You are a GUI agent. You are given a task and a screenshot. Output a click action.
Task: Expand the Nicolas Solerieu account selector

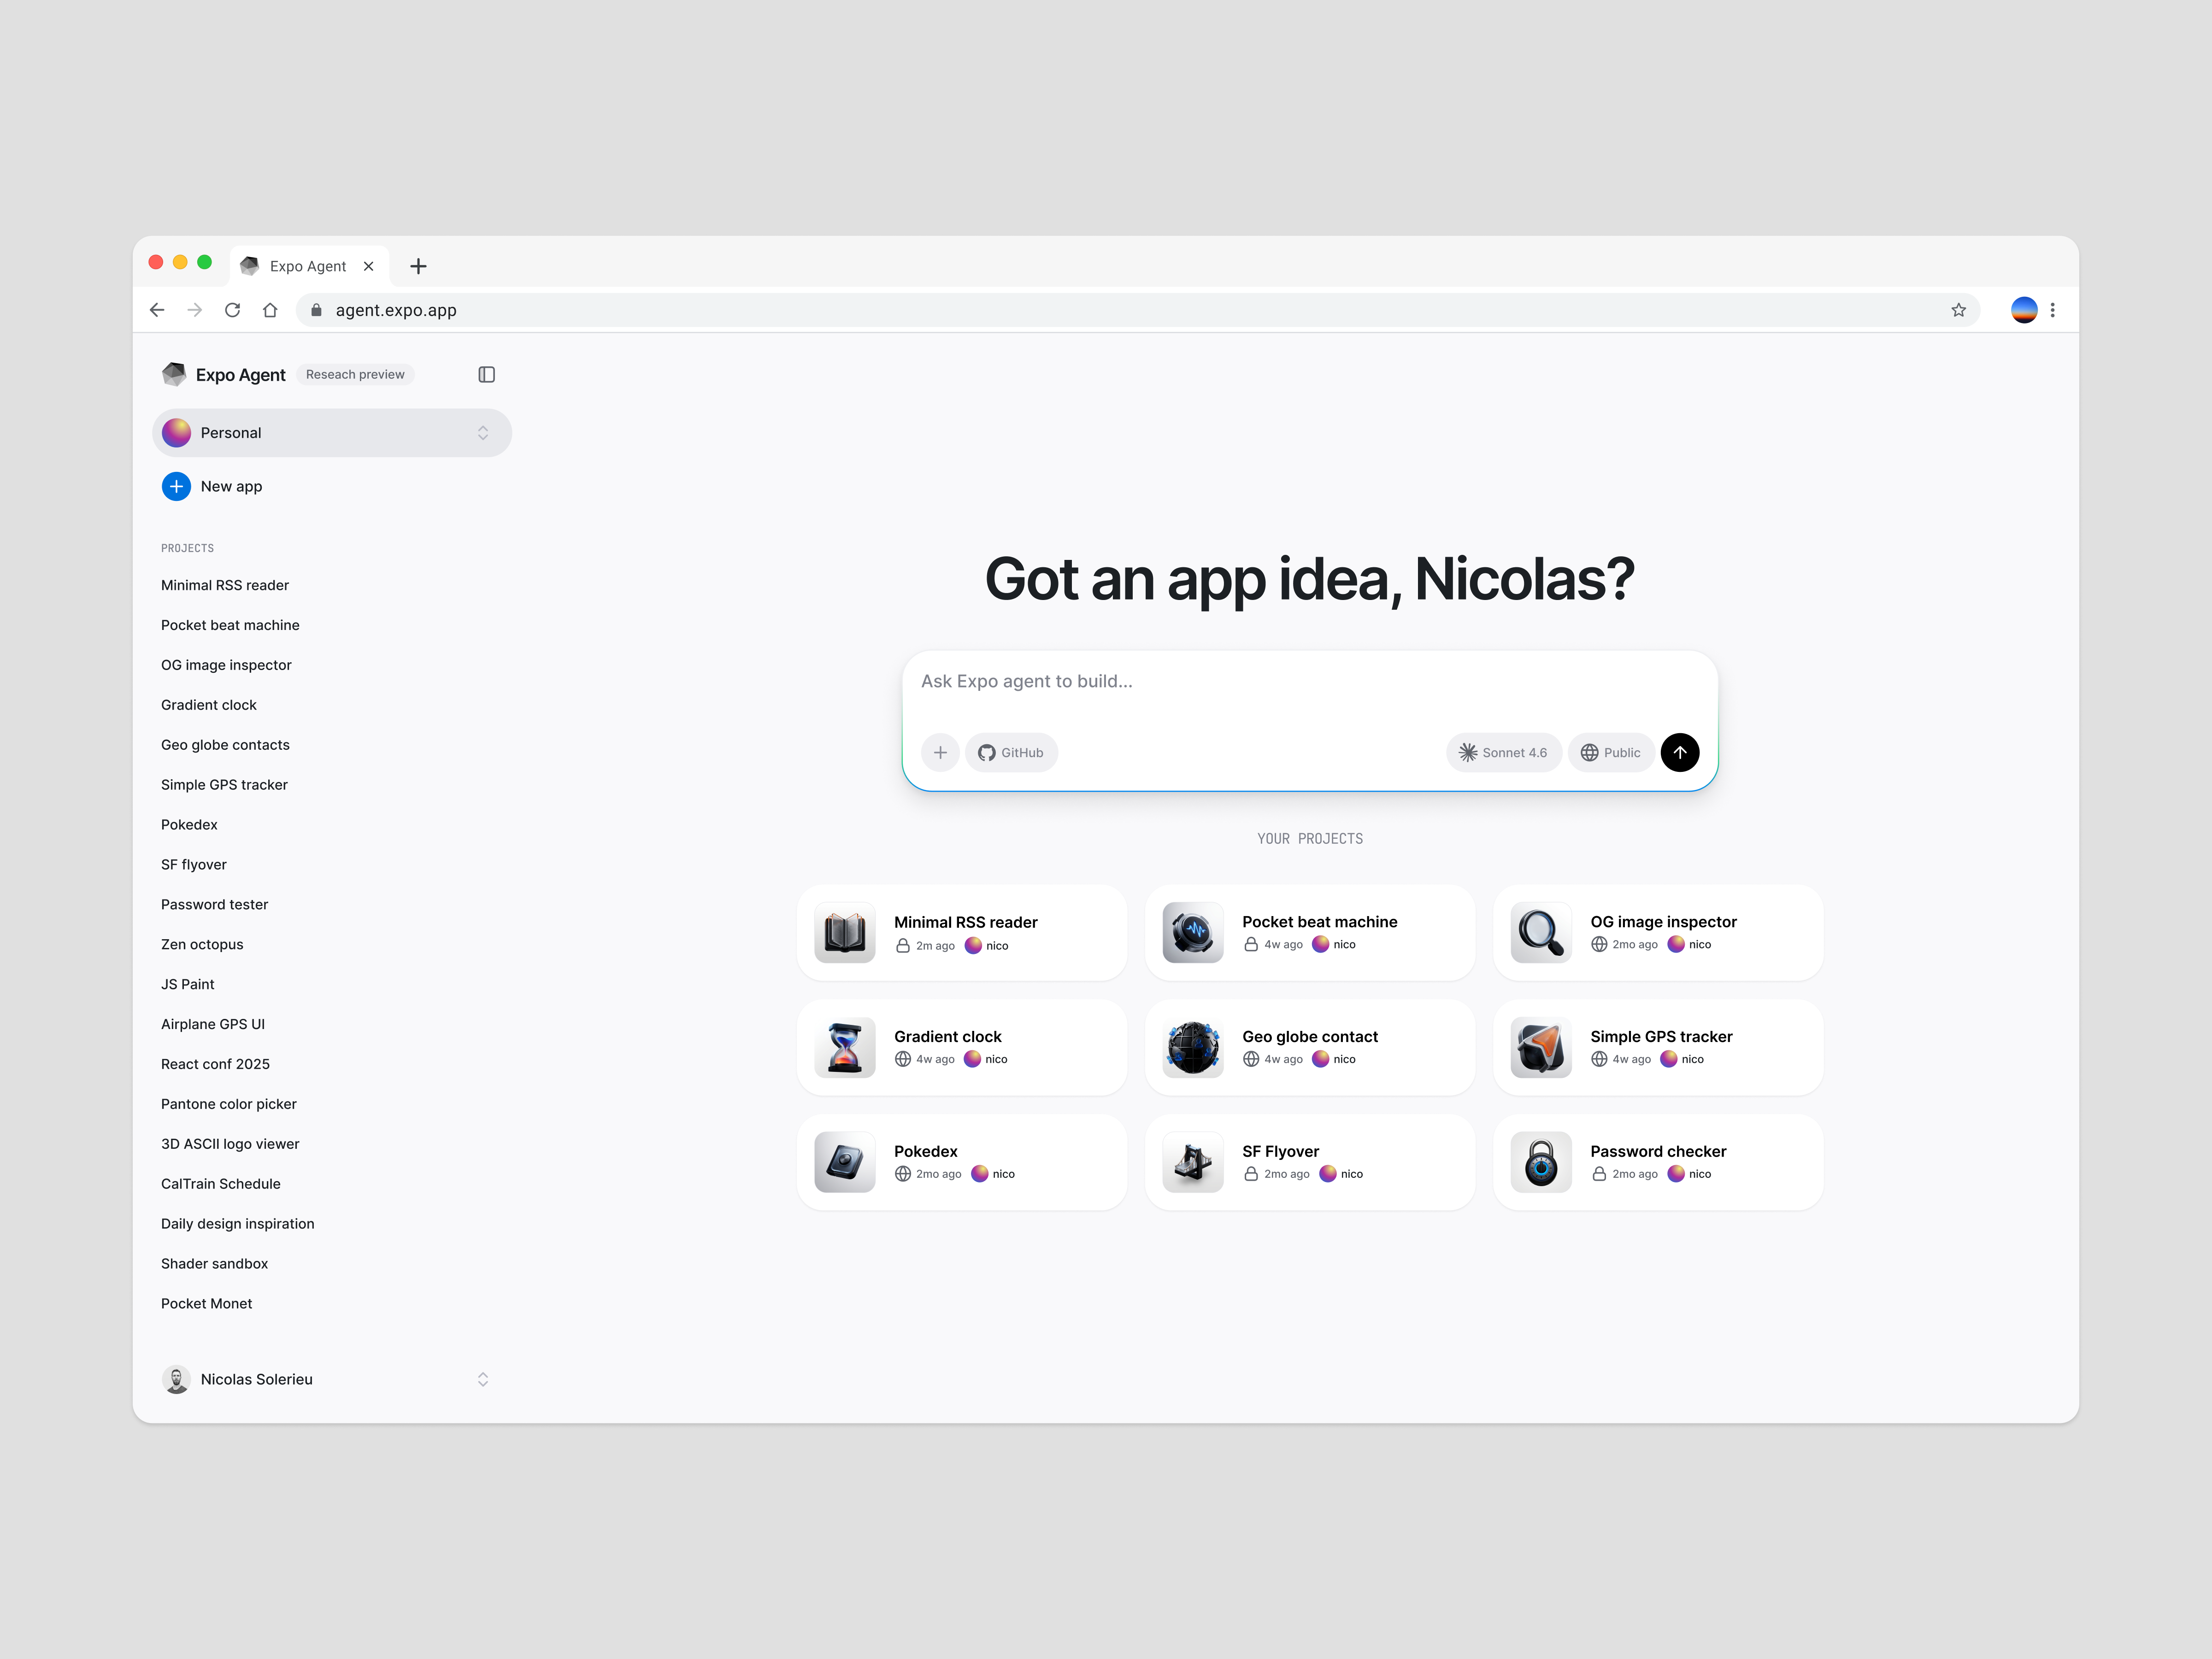(x=483, y=1379)
